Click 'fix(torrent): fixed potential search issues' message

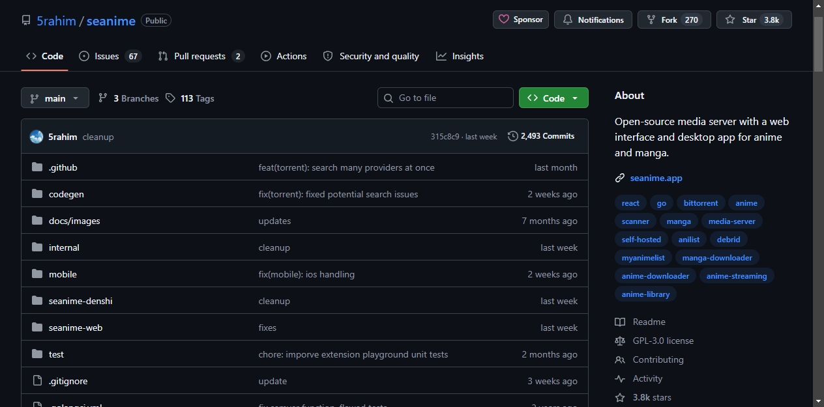tap(338, 194)
